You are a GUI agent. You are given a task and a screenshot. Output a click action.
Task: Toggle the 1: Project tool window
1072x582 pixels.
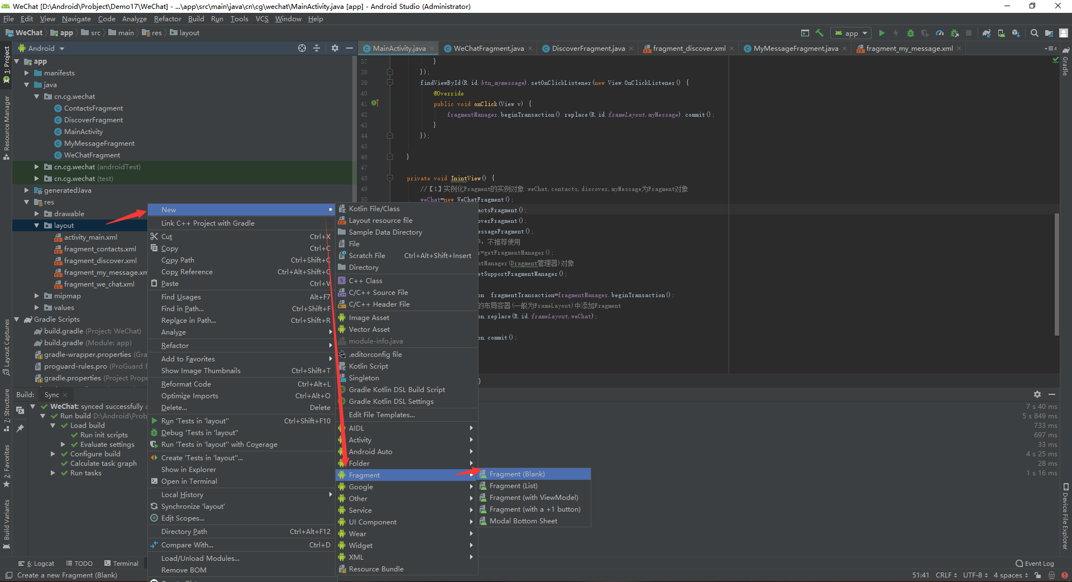6,64
